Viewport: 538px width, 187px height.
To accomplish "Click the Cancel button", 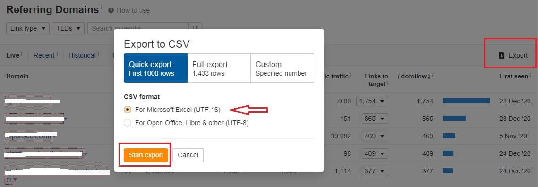I will pos(188,155).
